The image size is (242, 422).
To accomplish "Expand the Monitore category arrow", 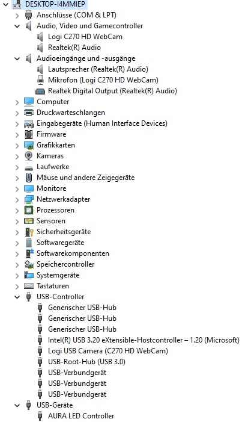I will pyautogui.click(x=17, y=188).
